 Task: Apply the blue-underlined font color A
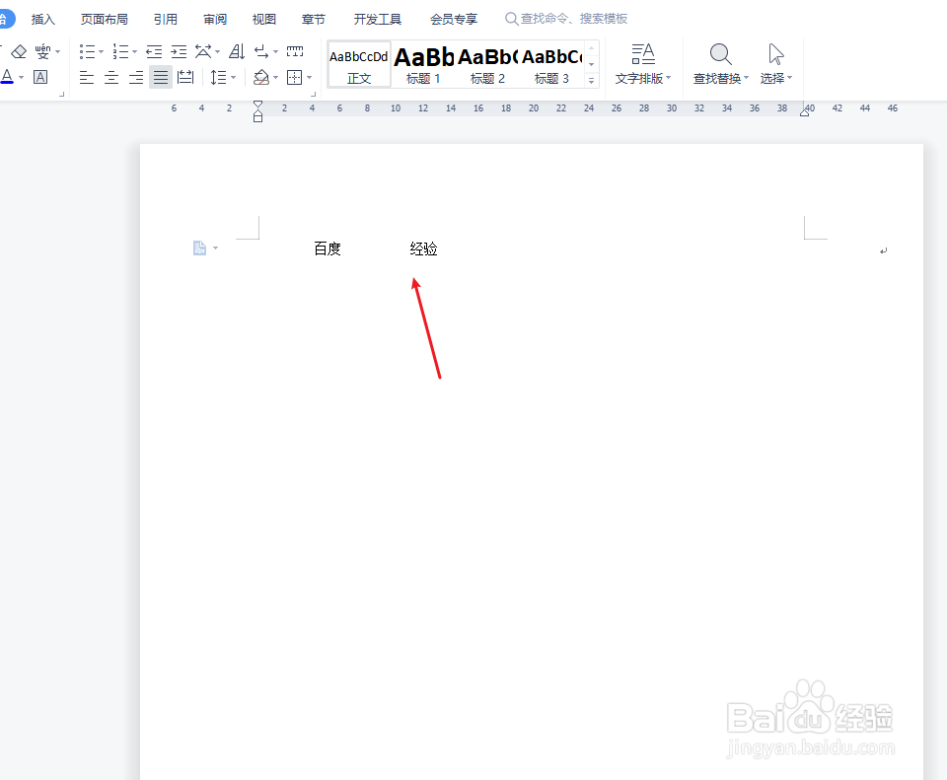tap(7, 77)
